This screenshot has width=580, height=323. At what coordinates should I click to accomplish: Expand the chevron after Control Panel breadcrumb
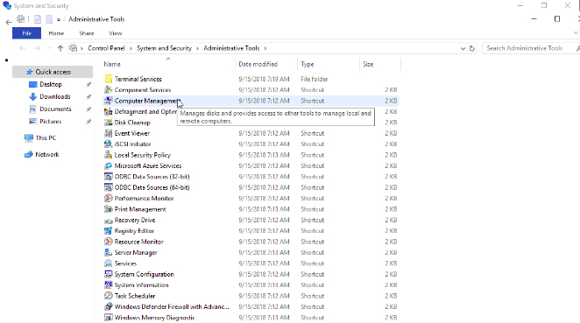click(131, 48)
